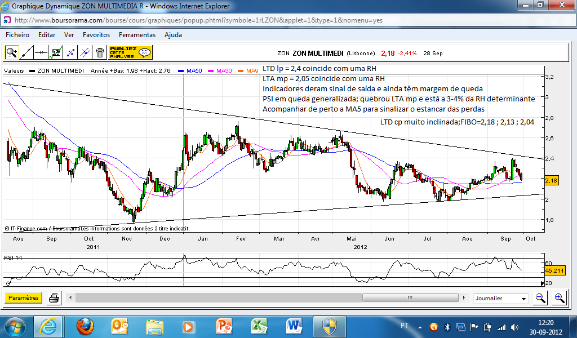Select the parallel channel lines tool
Viewport: 577px width, 338px height.
[x=85, y=52]
